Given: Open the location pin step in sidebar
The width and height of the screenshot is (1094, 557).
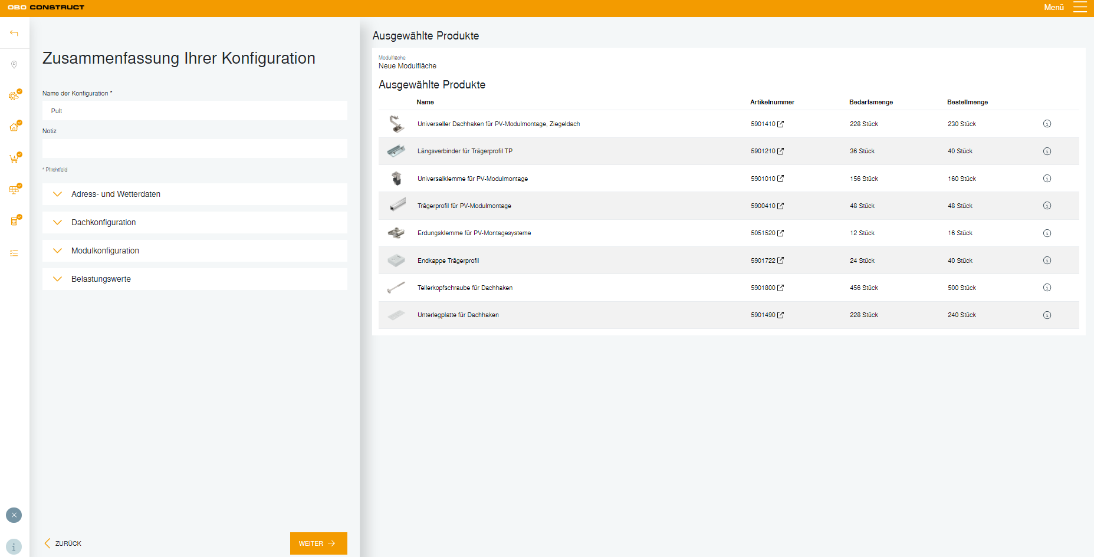Looking at the screenshot, I should tap(14, 64).
